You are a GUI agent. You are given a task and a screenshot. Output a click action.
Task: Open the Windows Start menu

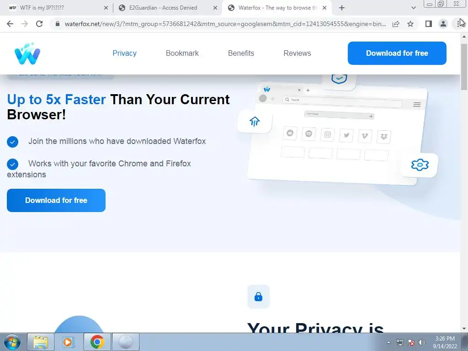[12, 342]
